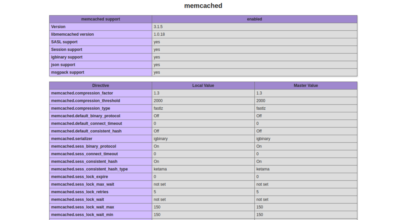The width and height of the screenshot is (396, 220).
Task: Select the SASL support row label
Action: coord(101,42)
